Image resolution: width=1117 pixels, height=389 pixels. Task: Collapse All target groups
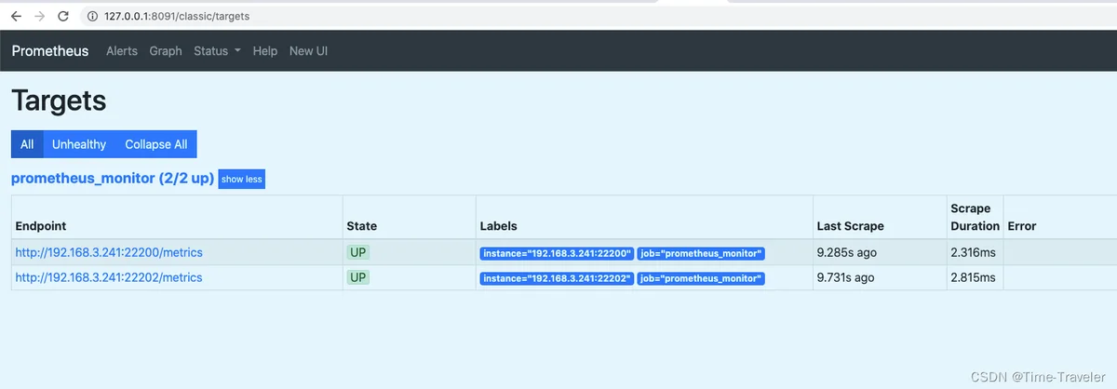coord(156,144)
